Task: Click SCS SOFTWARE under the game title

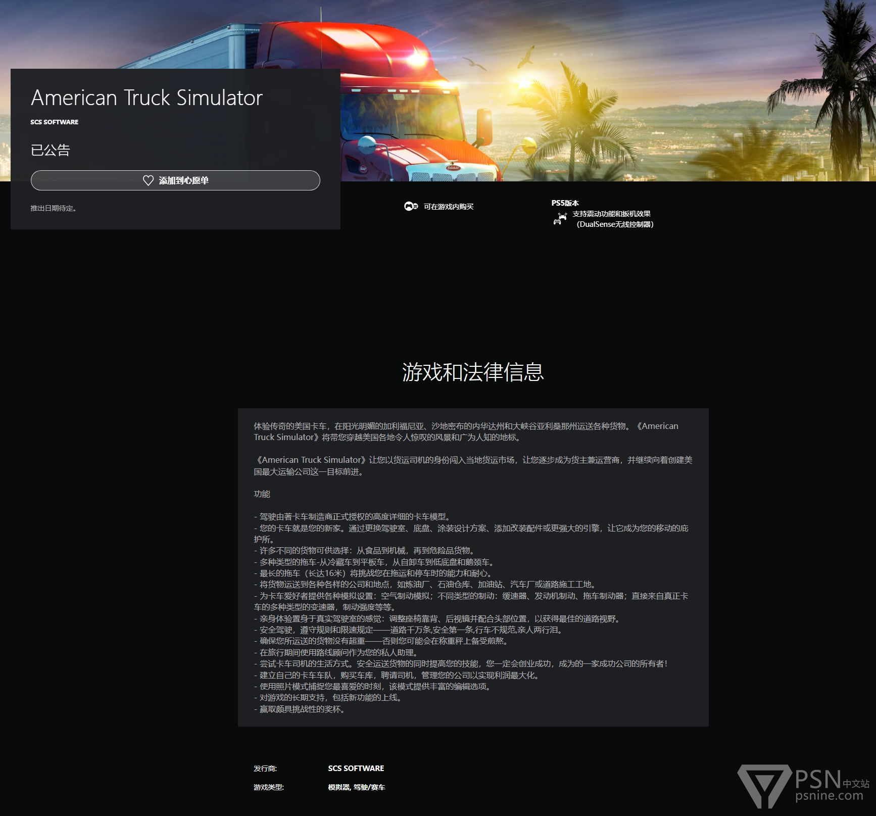Action: 55,122
